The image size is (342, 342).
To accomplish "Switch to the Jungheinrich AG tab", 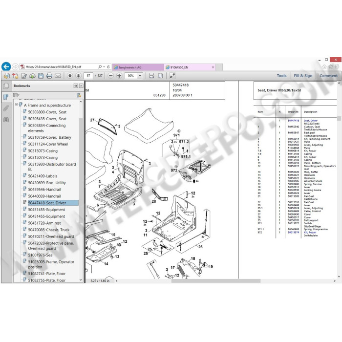I will (x=138, y=67).
